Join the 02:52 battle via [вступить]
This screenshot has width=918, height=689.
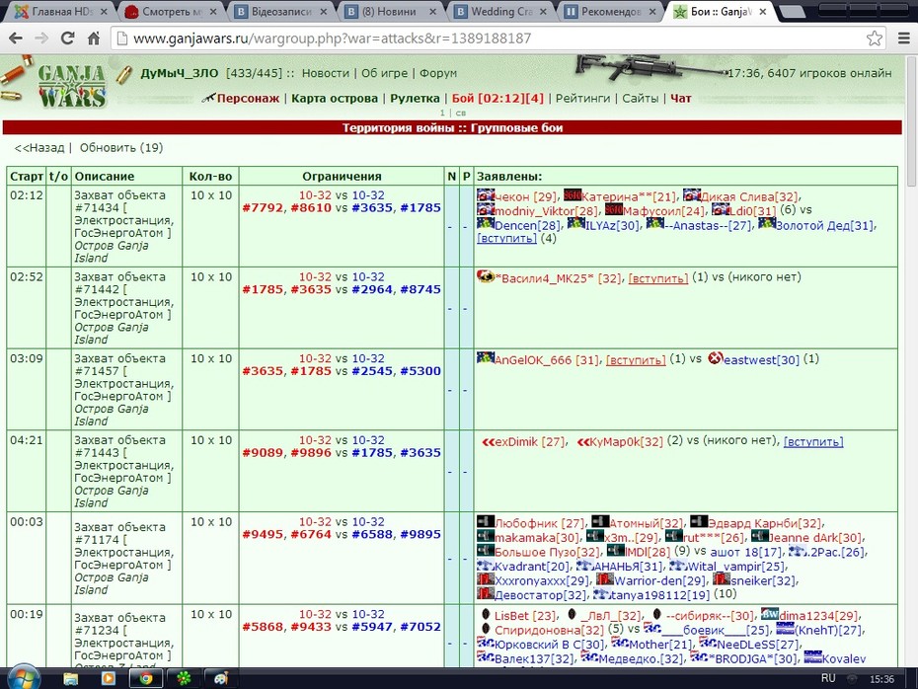pyautogui.click(x=658, y=278)
